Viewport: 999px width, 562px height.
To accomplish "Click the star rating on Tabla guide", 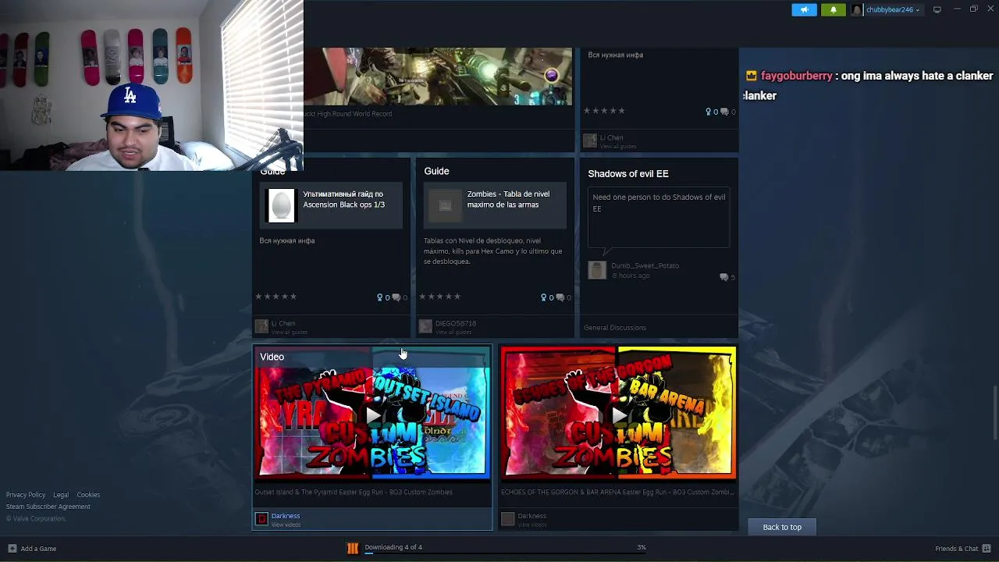I will tap(440, 297).
